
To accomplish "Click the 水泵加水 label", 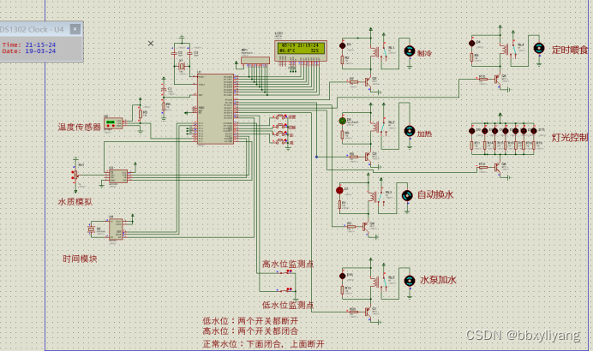I will pyautogui.click(x=438, y=280).
